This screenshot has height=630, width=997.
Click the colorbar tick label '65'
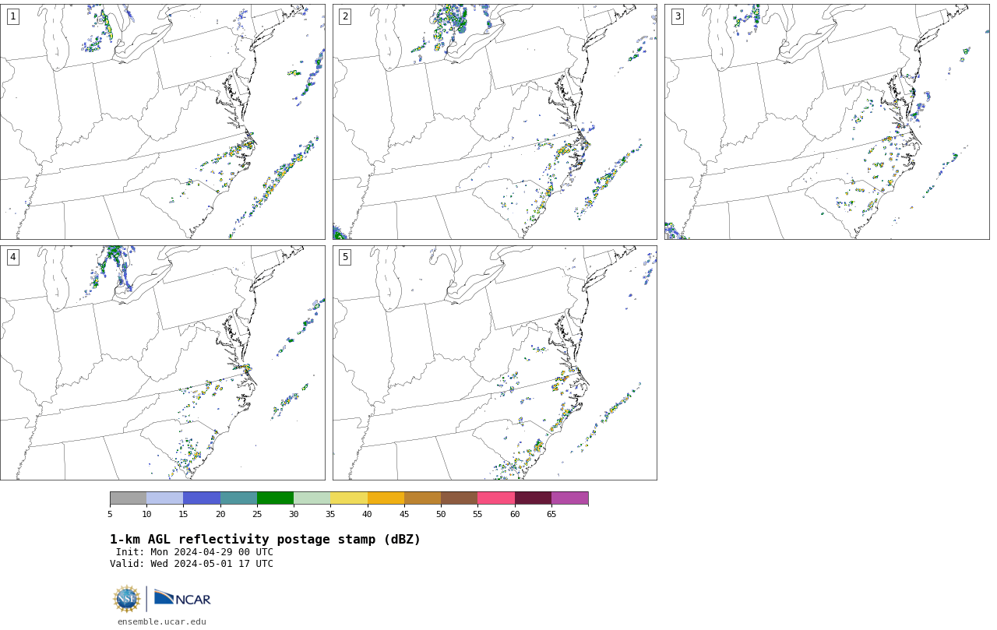click(551, 514)
